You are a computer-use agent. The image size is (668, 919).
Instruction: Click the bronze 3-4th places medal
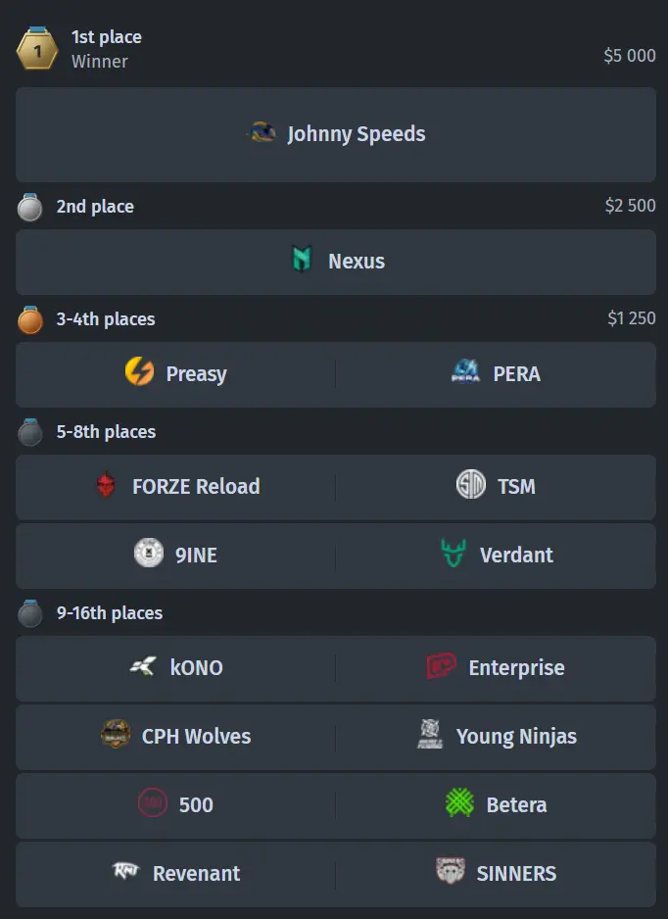(x=30, y=320)
